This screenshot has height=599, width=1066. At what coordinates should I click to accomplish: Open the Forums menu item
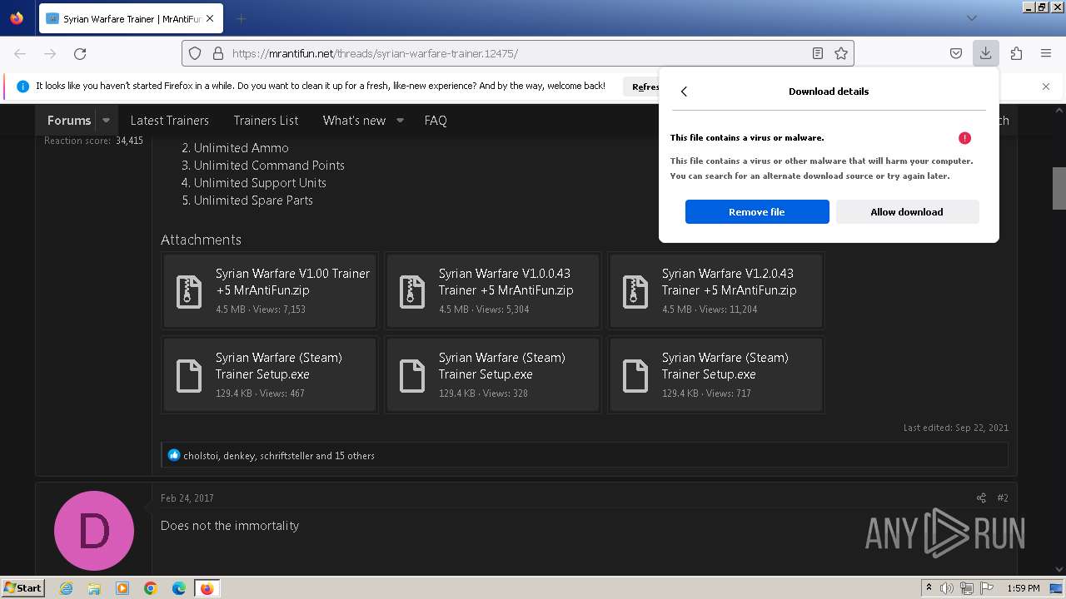(69, 121)
